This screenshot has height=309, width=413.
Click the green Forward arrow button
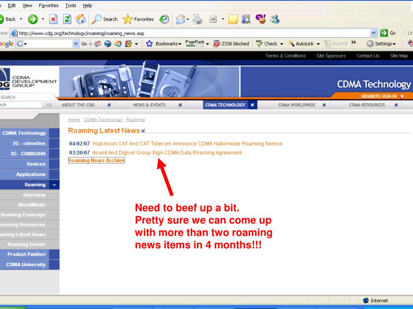pyautogui.click(x=33, y=19)
